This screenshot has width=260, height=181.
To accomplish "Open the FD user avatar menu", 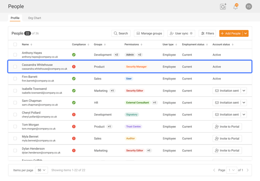I will click(x=249, y=7).
